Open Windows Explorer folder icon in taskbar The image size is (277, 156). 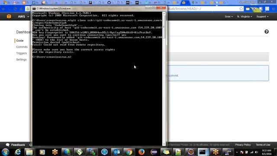pos(29,152)
